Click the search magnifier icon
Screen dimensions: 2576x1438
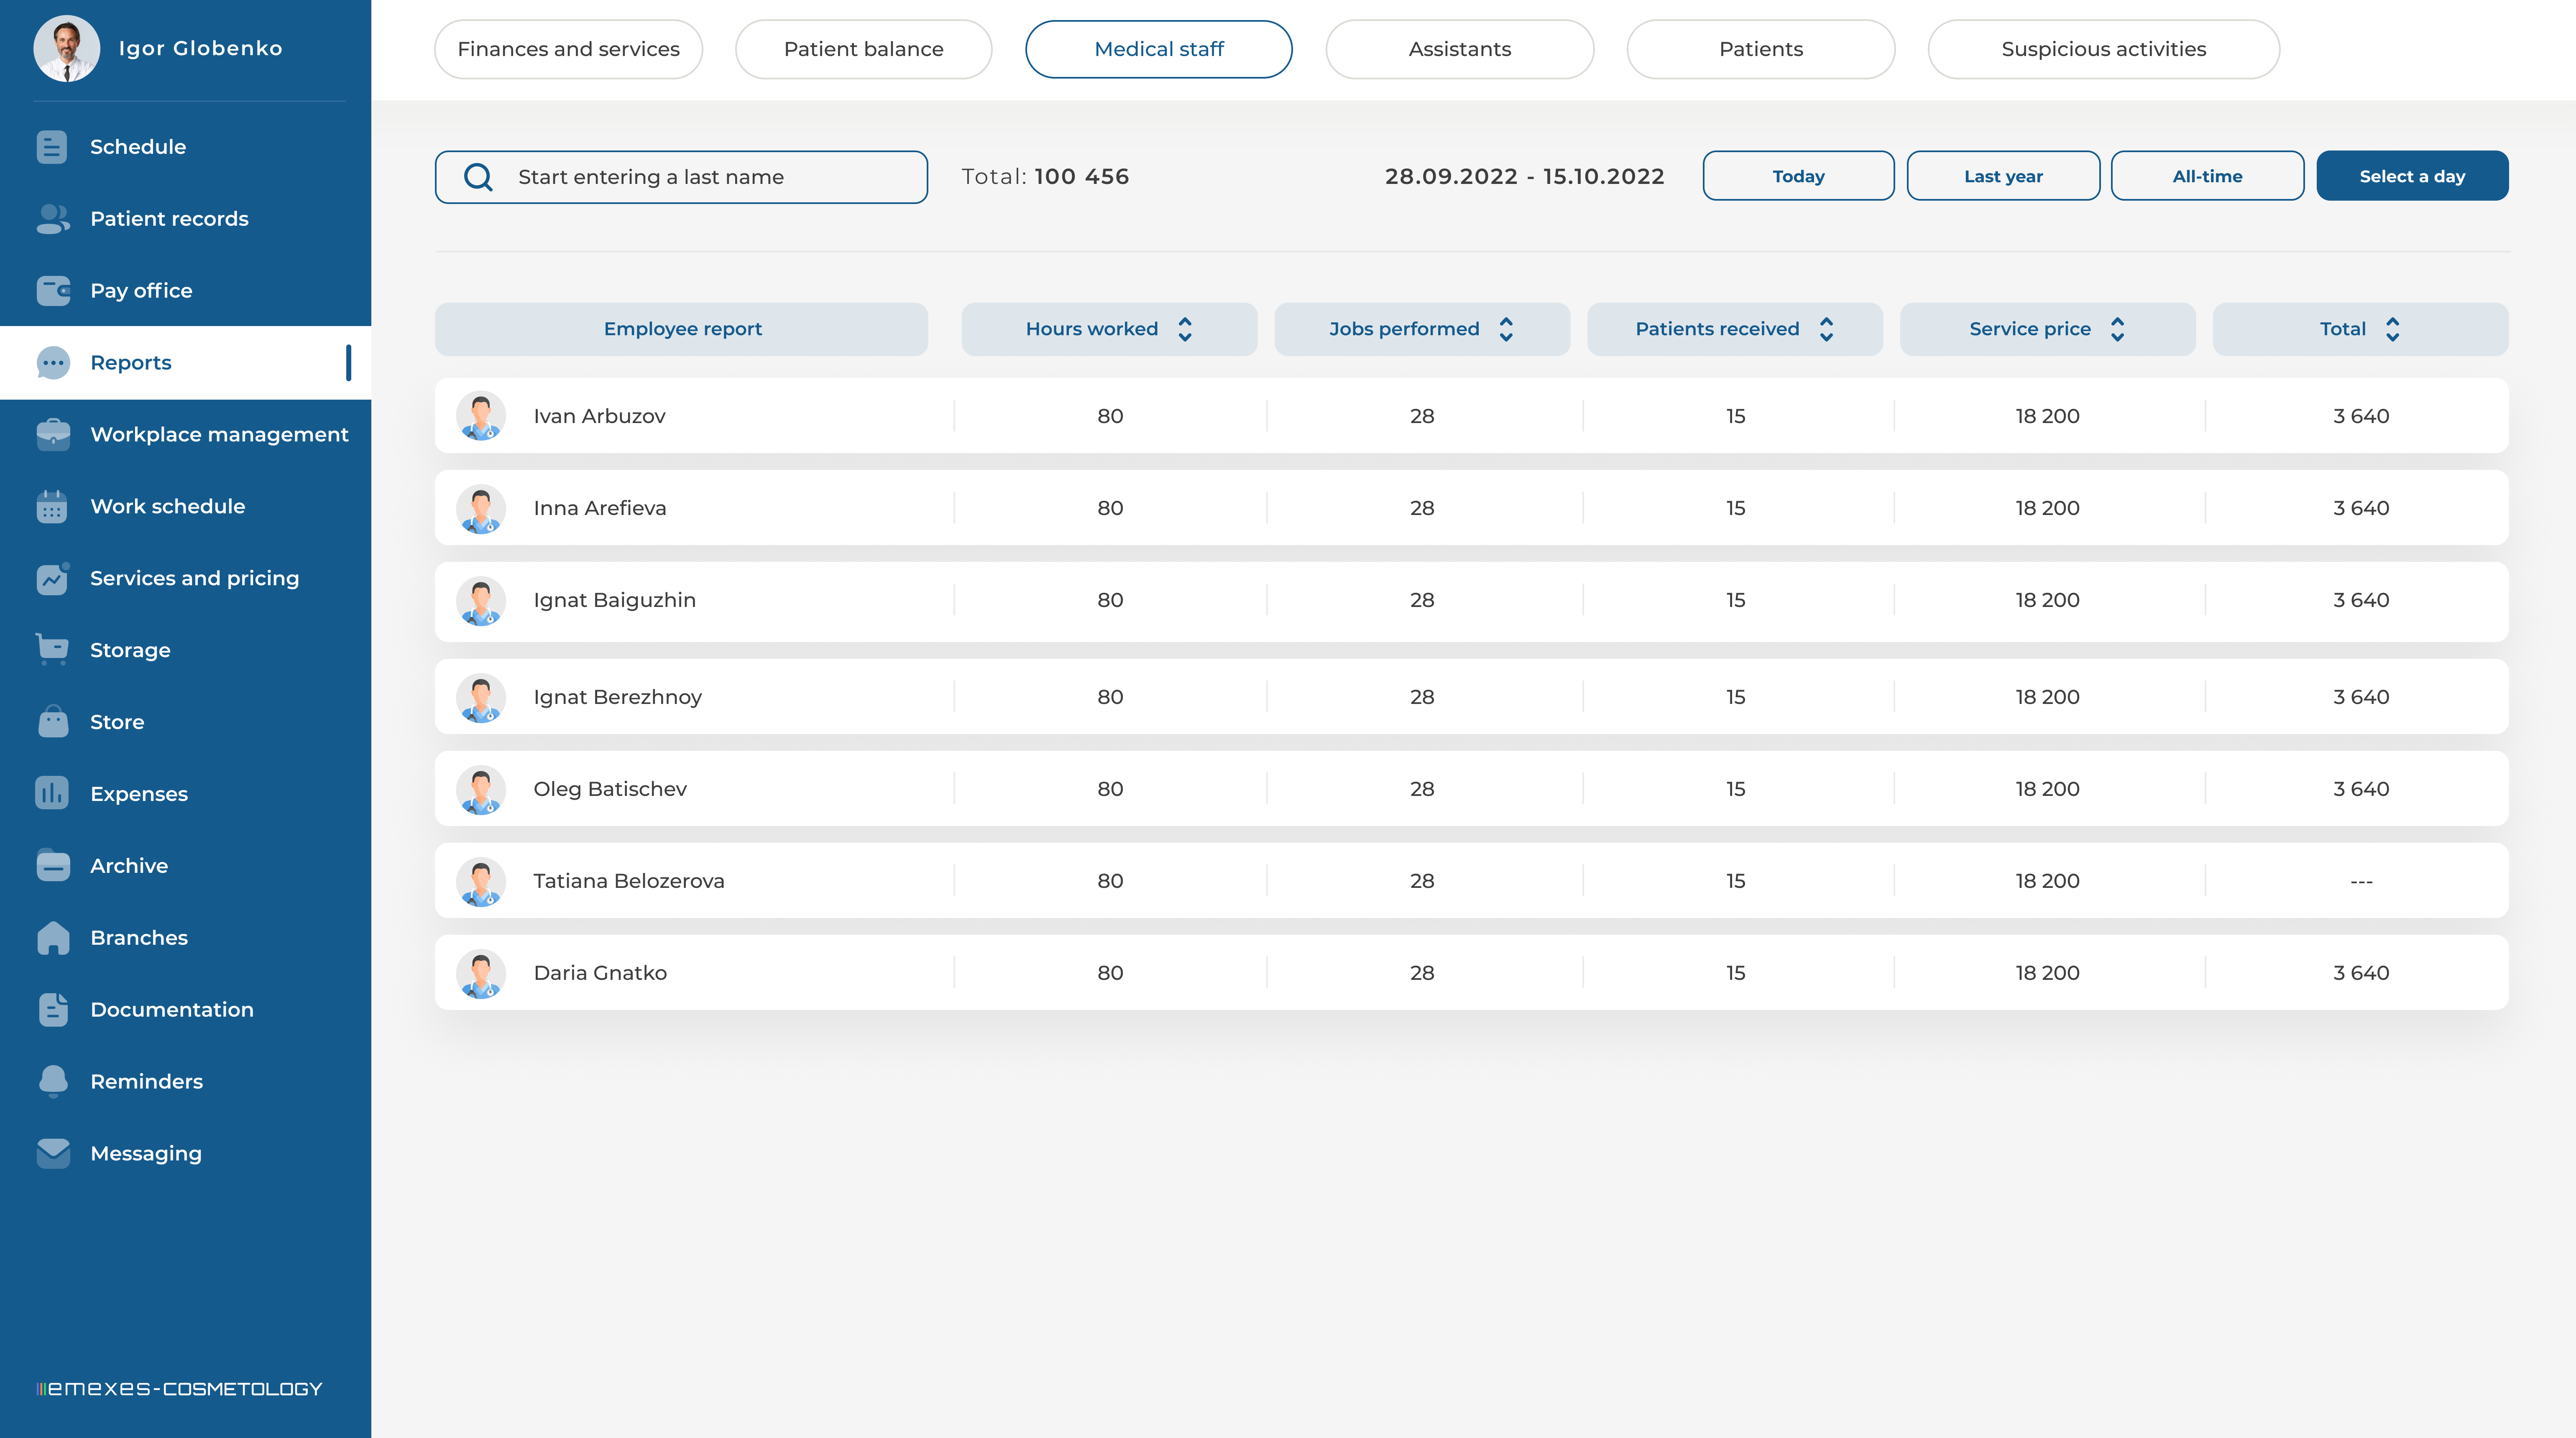[478, 177]
